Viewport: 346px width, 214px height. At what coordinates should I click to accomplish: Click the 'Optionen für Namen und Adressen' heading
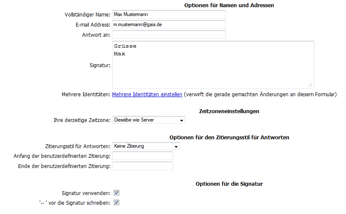pyautogui.click(x=229, y=5)
